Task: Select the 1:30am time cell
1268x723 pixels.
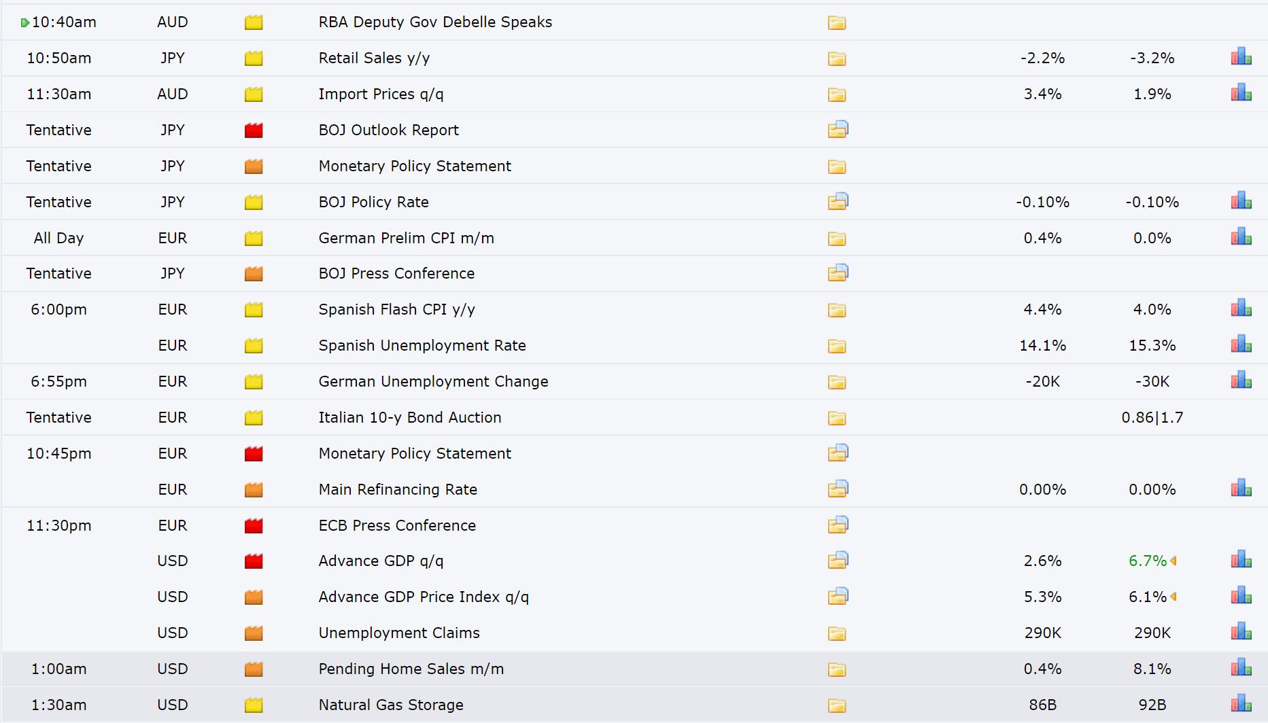Action: [59, 705]
